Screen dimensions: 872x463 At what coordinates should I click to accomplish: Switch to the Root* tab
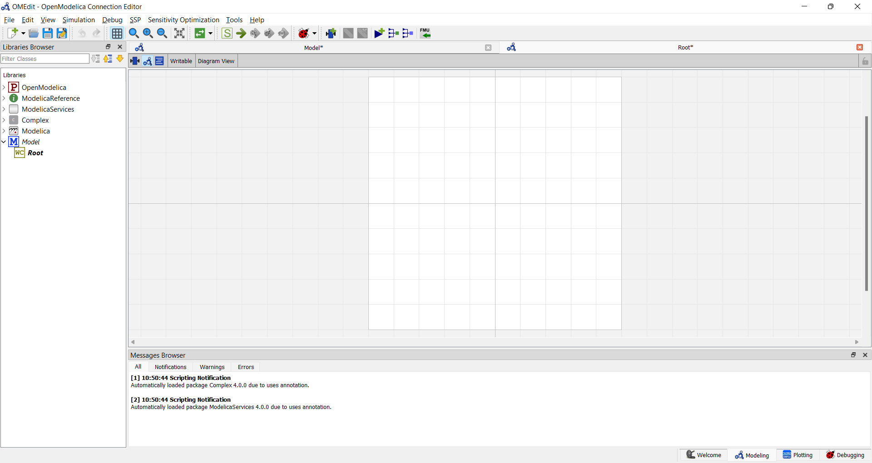coord(685,48)
